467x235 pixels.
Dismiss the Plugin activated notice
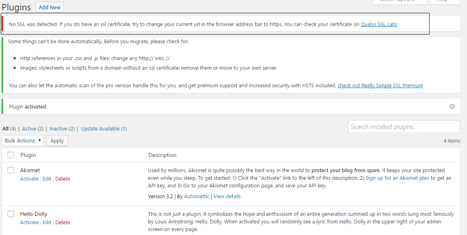(x=452, y=106)
